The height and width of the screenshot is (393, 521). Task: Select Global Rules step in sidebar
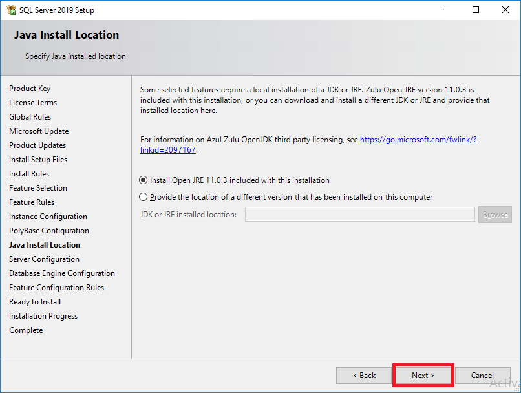coord(30,117)
